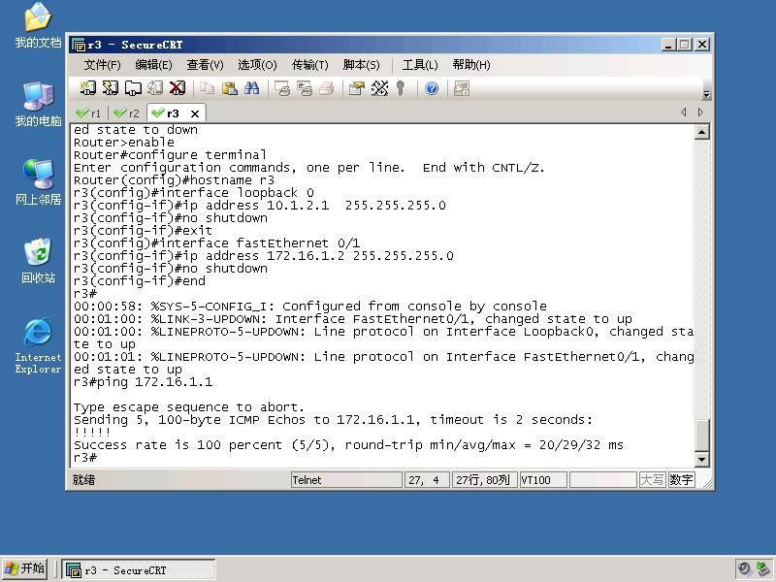
Task: Click the Connect in Tab icon
Action: tap(133, 88)
